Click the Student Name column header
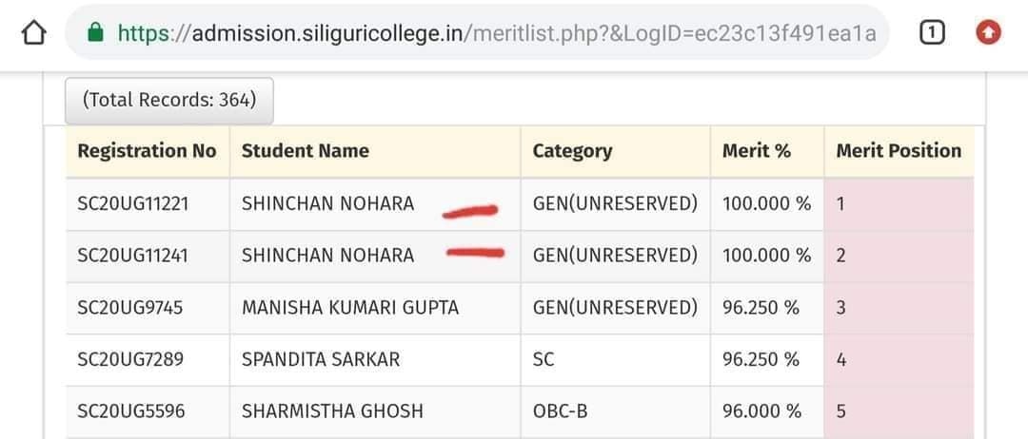Screen dimensions: 1028x439 [x=375, y=151]
